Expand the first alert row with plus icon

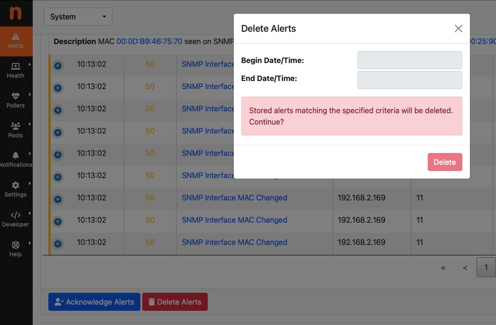tap(57, 66)
